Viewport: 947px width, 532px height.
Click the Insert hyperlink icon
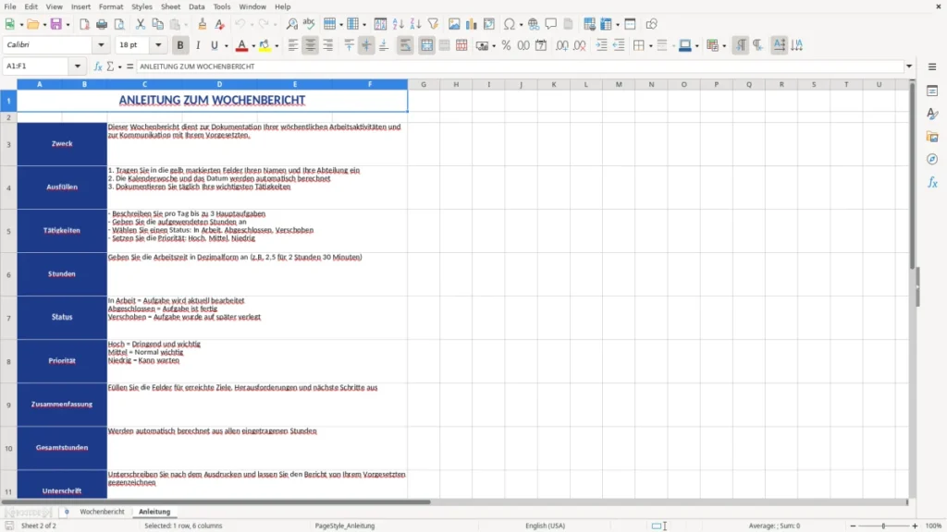tap(534, 24)
